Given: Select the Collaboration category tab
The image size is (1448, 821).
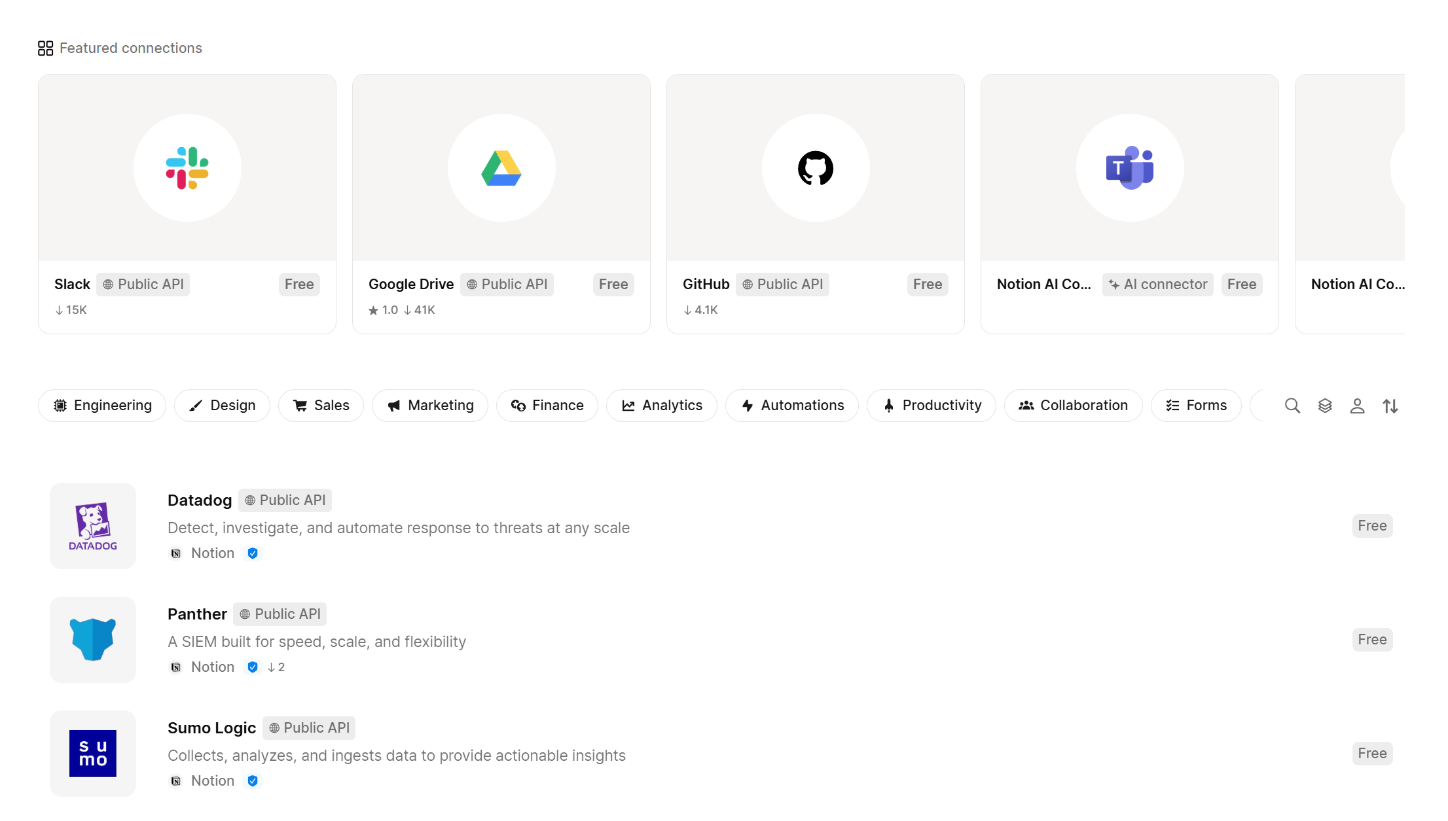Looking at the screenshot, I should 1074,406.
